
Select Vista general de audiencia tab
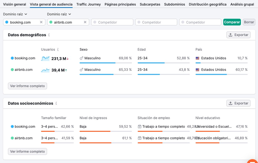tap(51, 4)
